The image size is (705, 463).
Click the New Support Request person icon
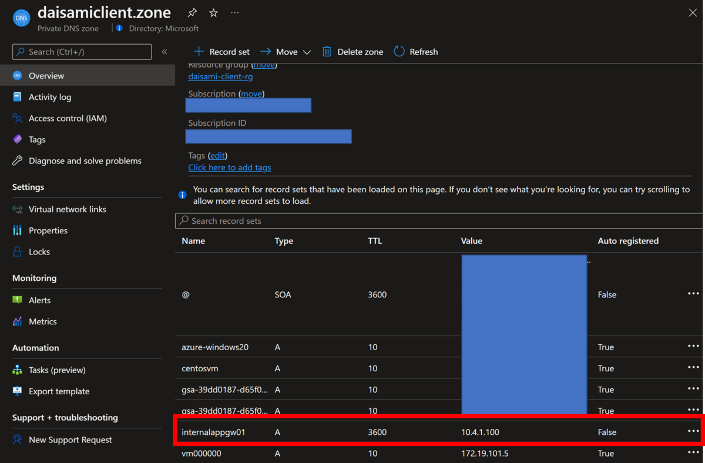[x=17, y=439]
